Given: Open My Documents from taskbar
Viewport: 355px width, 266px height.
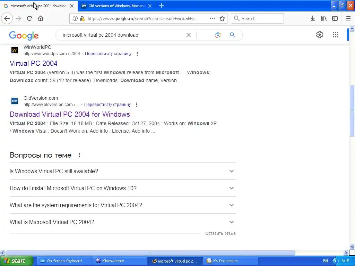Looking at the screenshot, I should (x=231, y=261).
